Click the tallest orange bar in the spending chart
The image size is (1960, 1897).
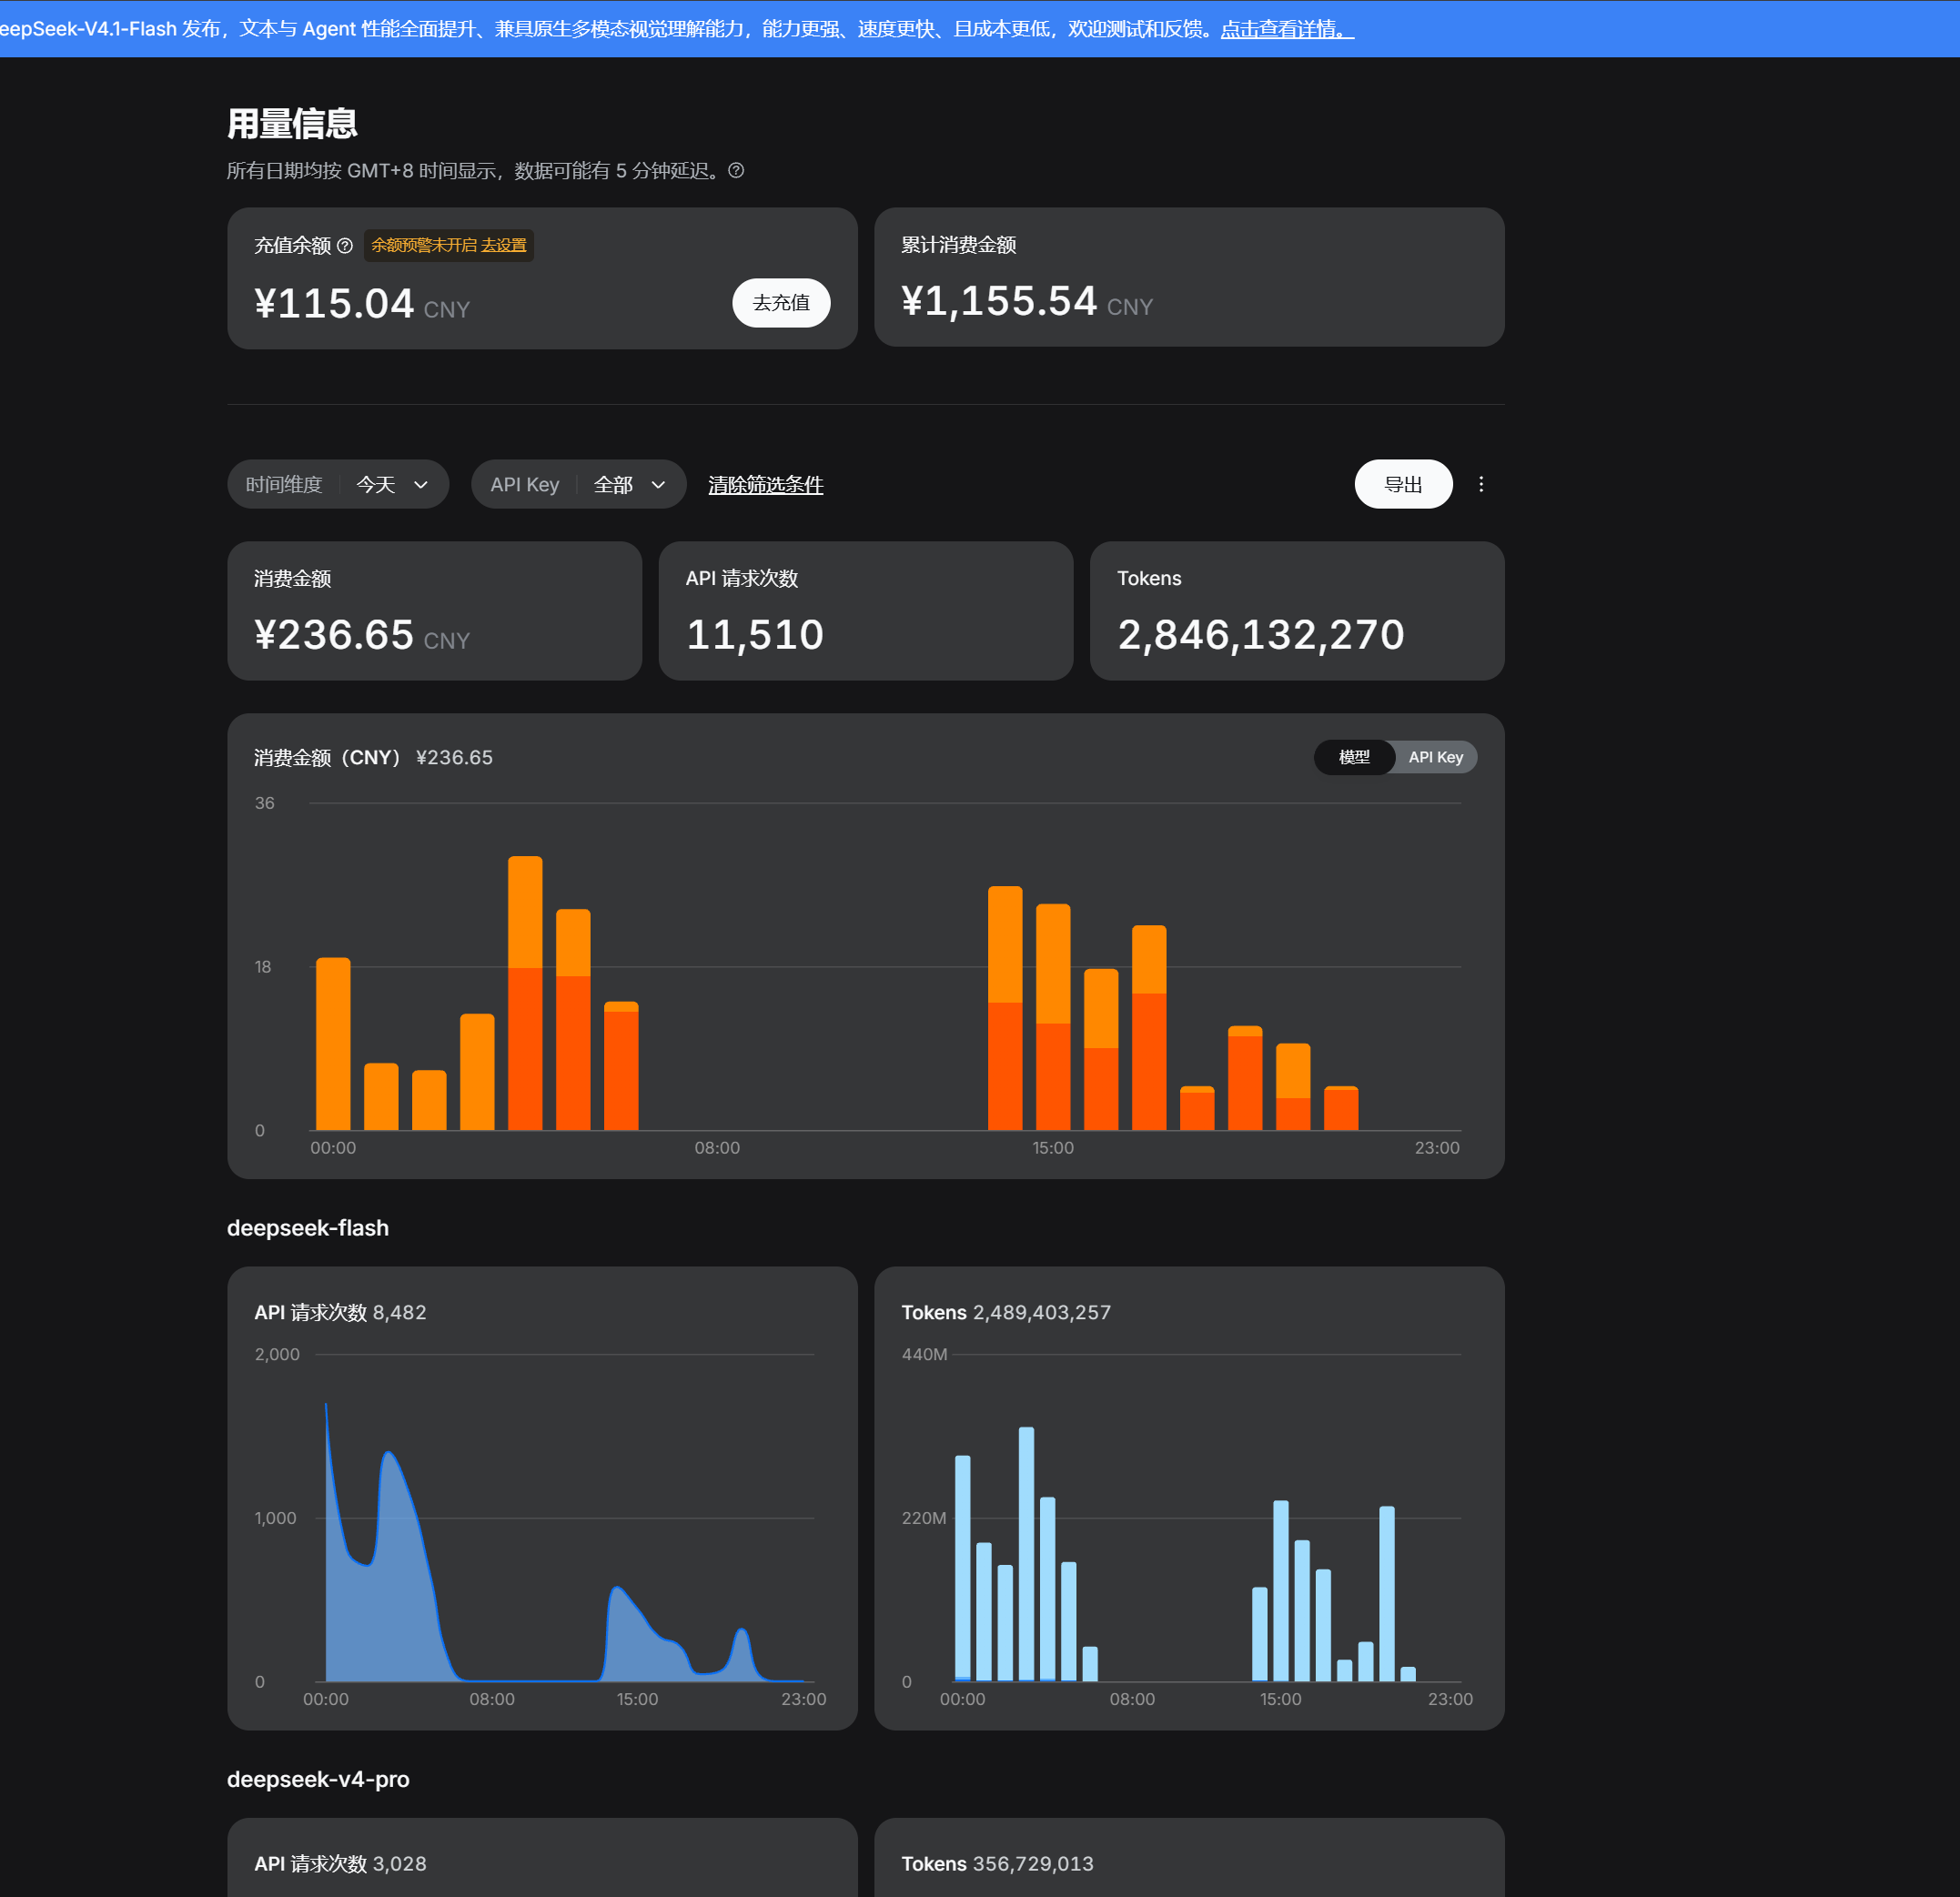pyautogui.click(x=525, y=993)
